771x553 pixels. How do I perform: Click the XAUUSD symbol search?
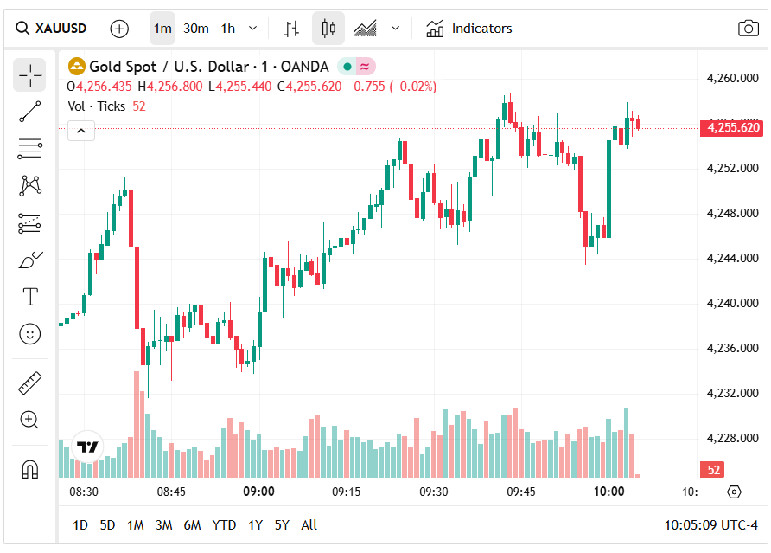52,29
